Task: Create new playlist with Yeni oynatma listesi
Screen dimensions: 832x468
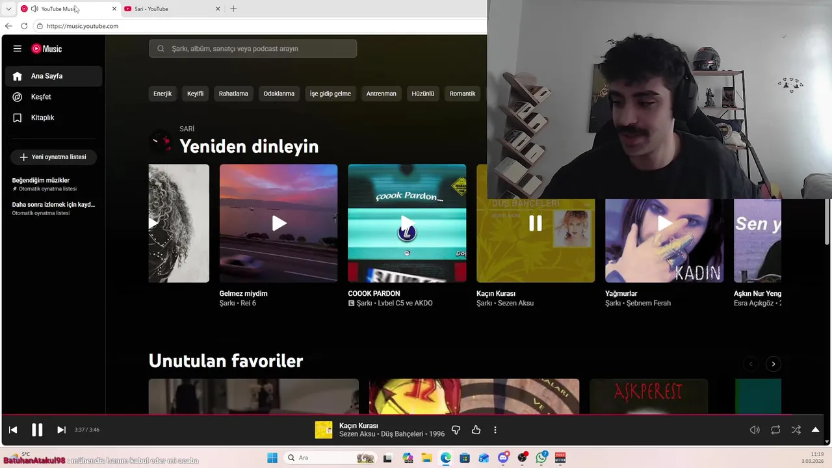Action: (x=53, y=157)
